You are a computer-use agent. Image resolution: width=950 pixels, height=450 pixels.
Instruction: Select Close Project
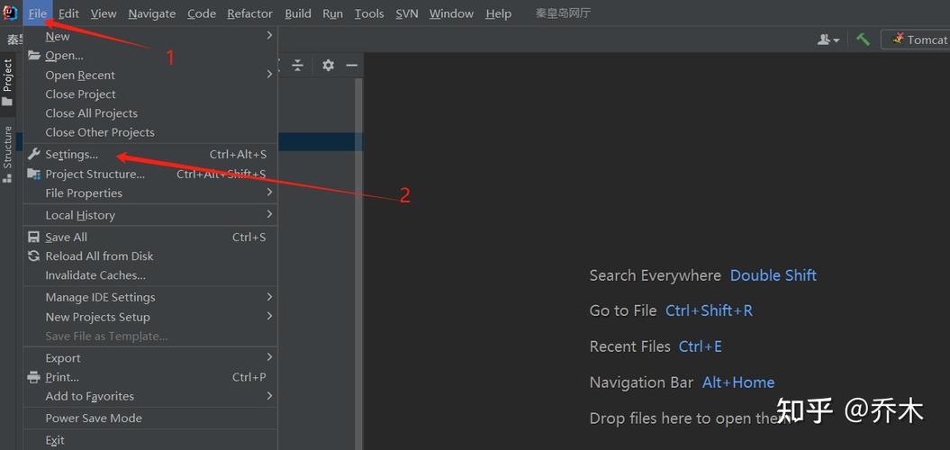coord(150,94)
